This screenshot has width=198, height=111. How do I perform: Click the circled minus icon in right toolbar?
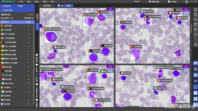(x=195, y=34)
